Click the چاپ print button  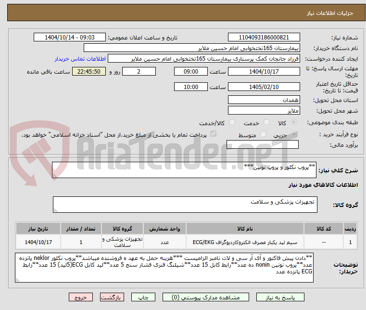click(x=143, y=297)
